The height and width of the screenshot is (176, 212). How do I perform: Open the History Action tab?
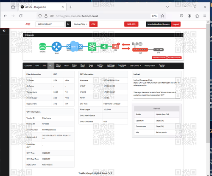(x=150, y=66)
